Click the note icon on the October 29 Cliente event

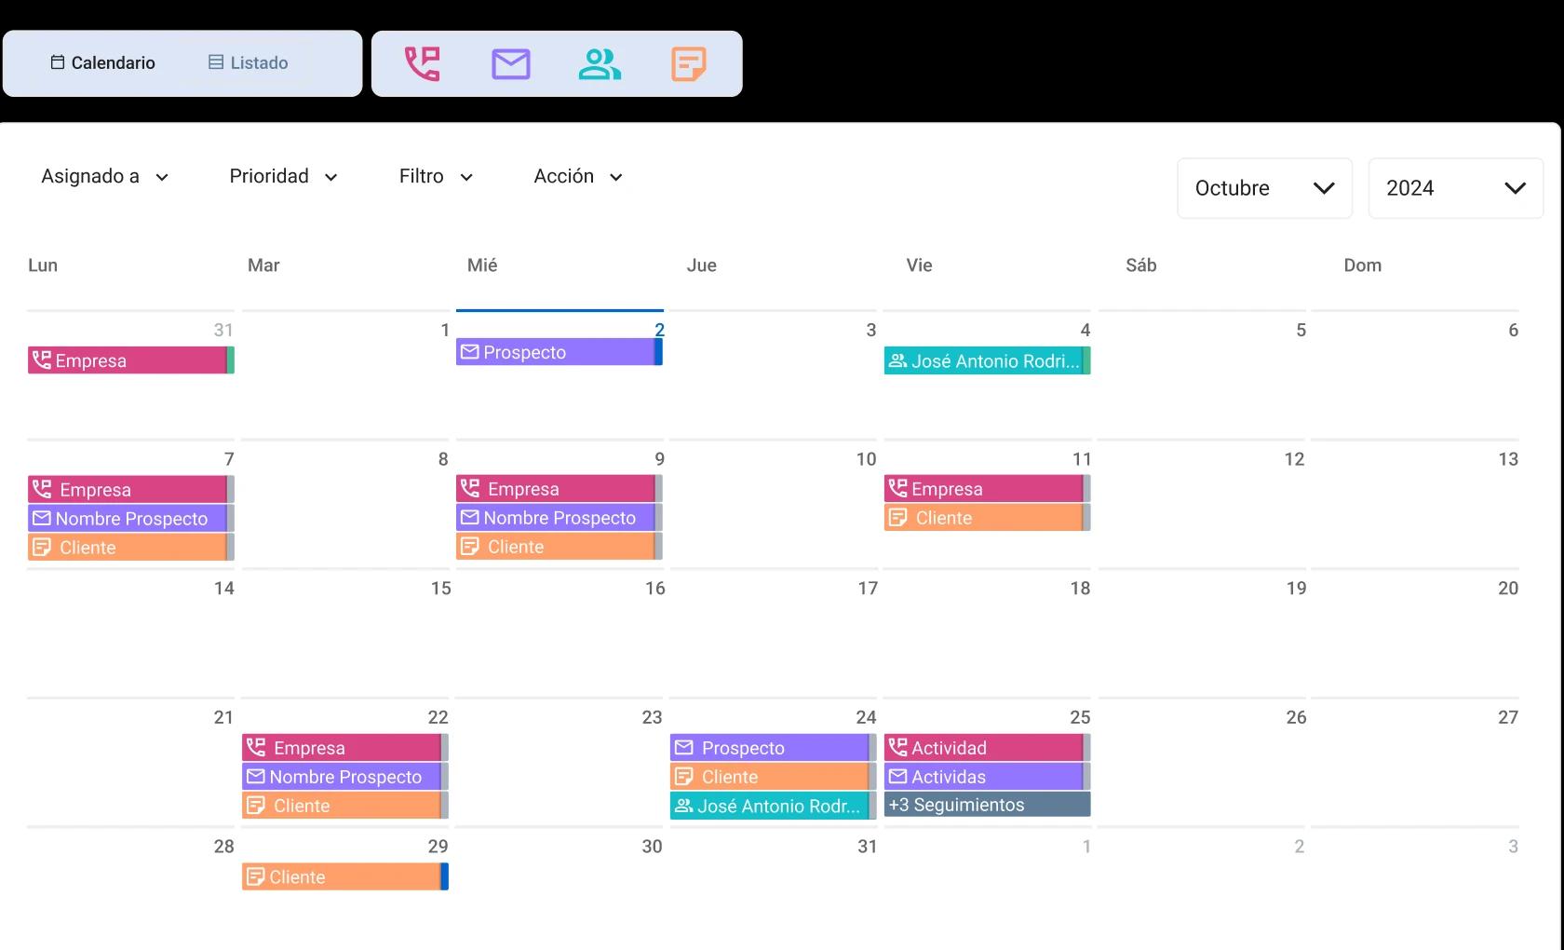[x=254, y=875]
